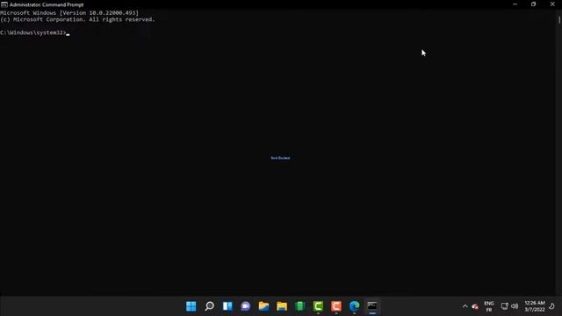Minimize the Command Prompt window

click(x=515, y=4)
